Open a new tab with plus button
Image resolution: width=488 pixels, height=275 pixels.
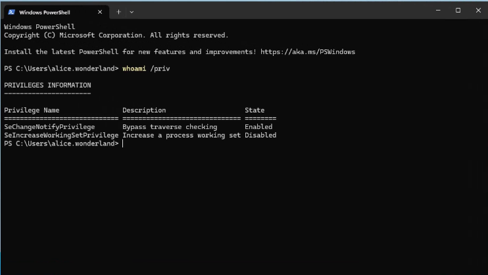point(118,12)
